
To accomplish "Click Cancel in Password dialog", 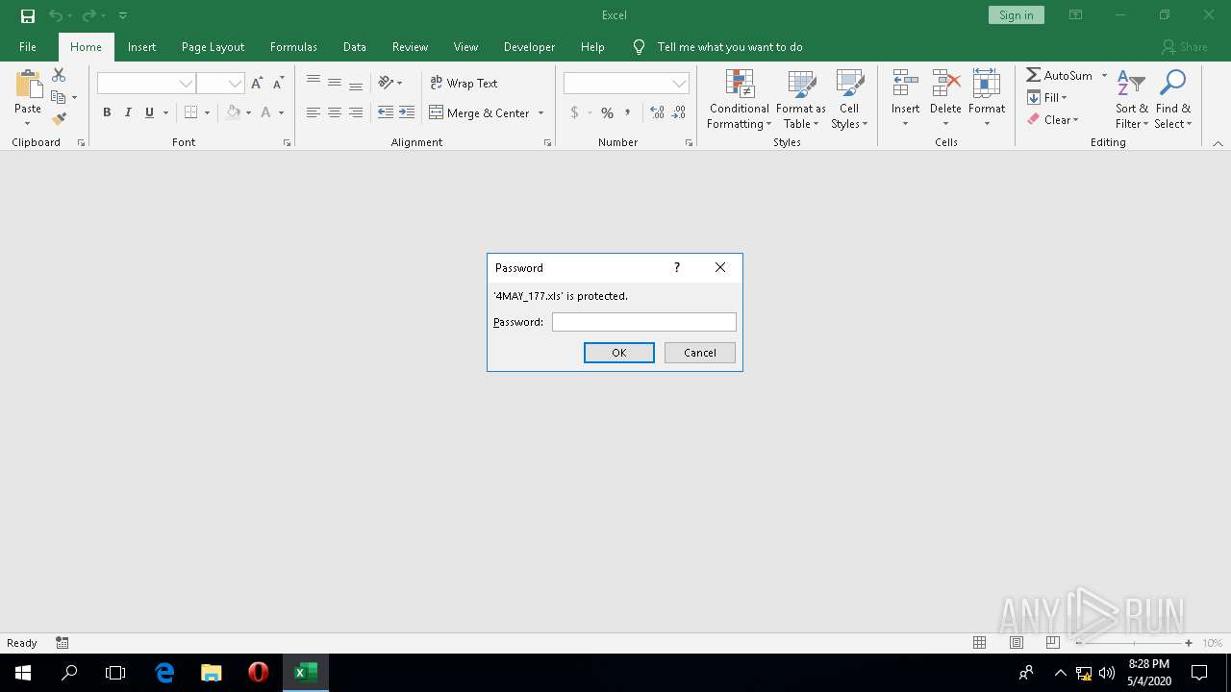I will 700,353.
